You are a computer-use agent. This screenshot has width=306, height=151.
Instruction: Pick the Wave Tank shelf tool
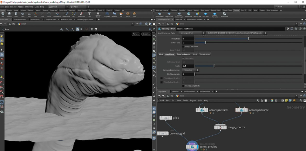coord(189,14)
